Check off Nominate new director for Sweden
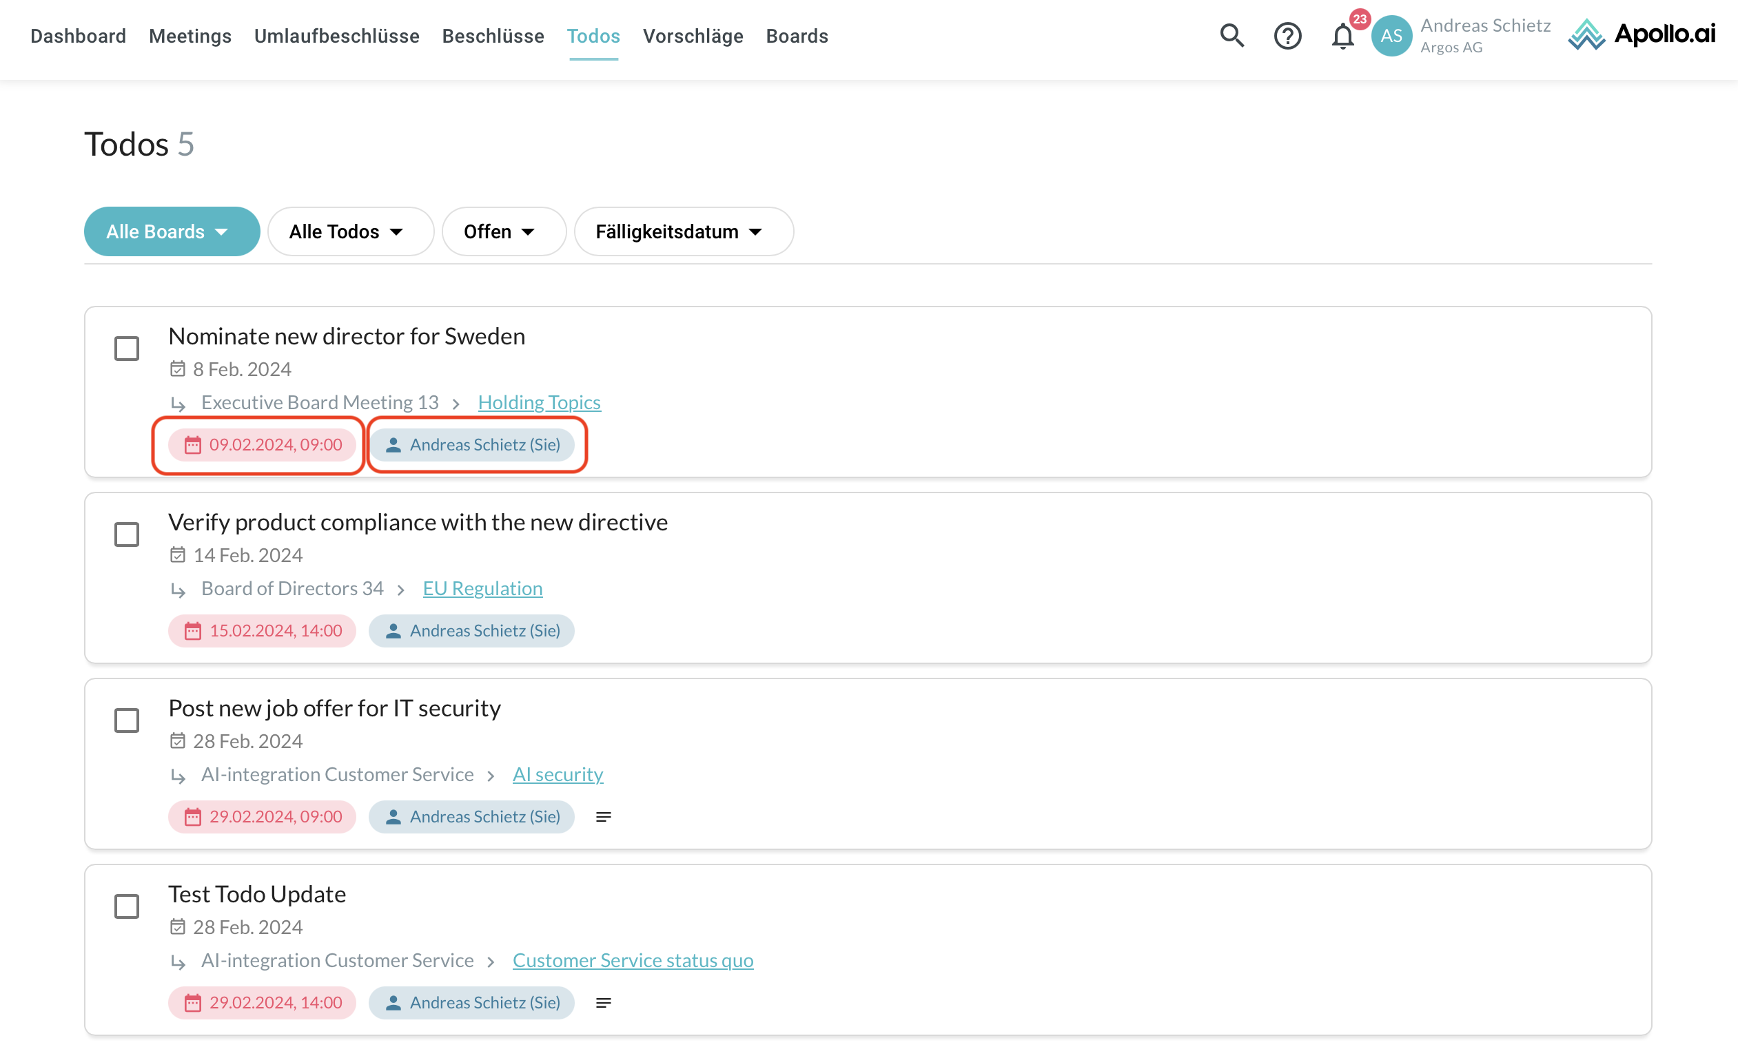The height and width of the screenshot is (1047, 1738). click(x=127, y=349)
